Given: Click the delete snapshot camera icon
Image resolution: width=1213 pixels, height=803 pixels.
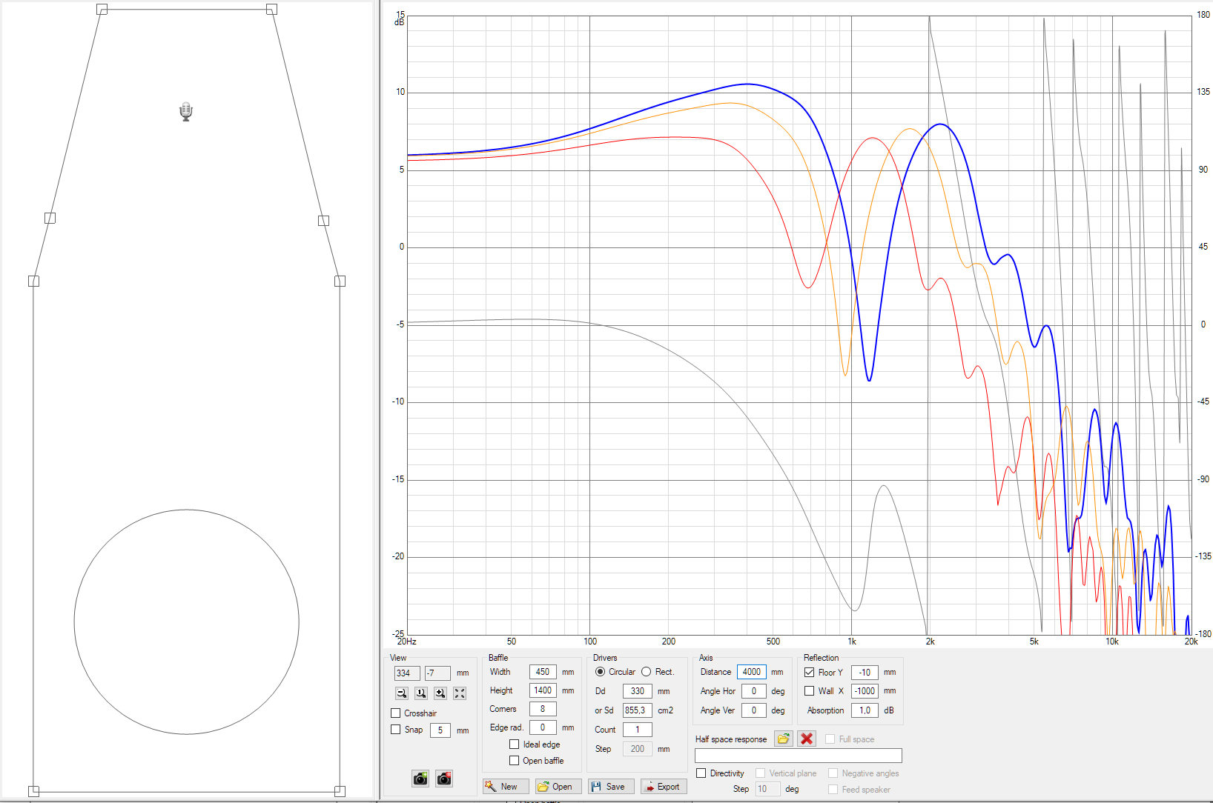Looking at the screenshot, I should point(444,778).
